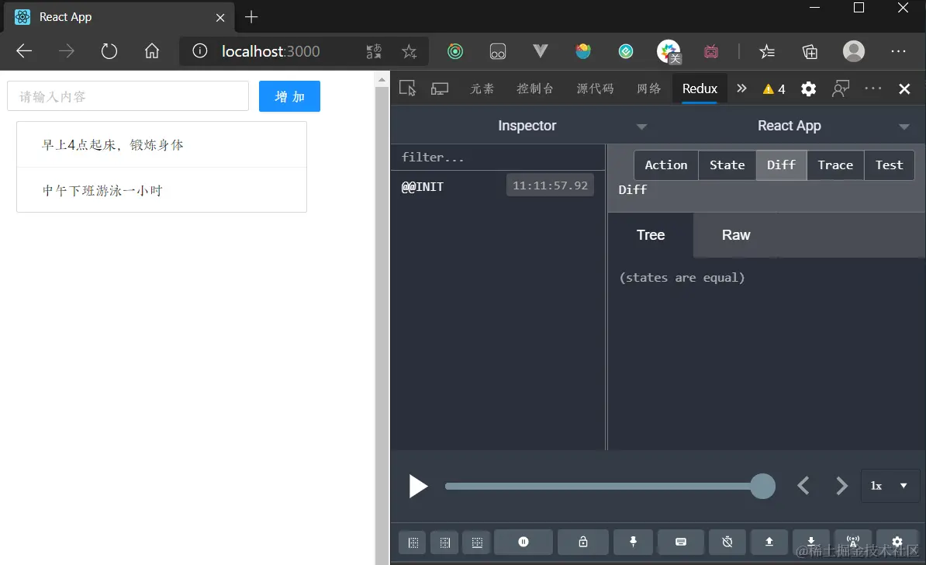
Task: Click the warning issues badge showing 4
Action: coord(774,89)
